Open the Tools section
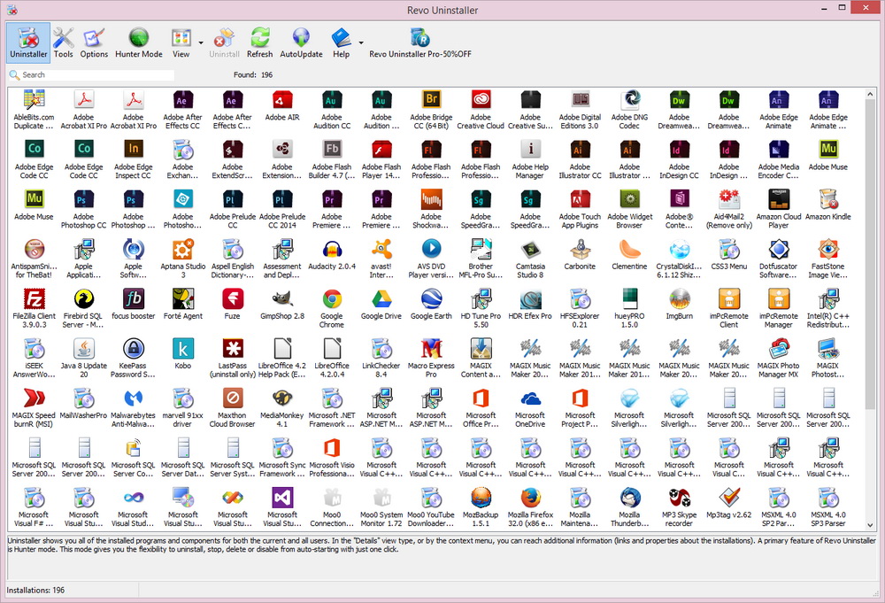Screen dimensions: 885x603 click(x=63, y=43)
